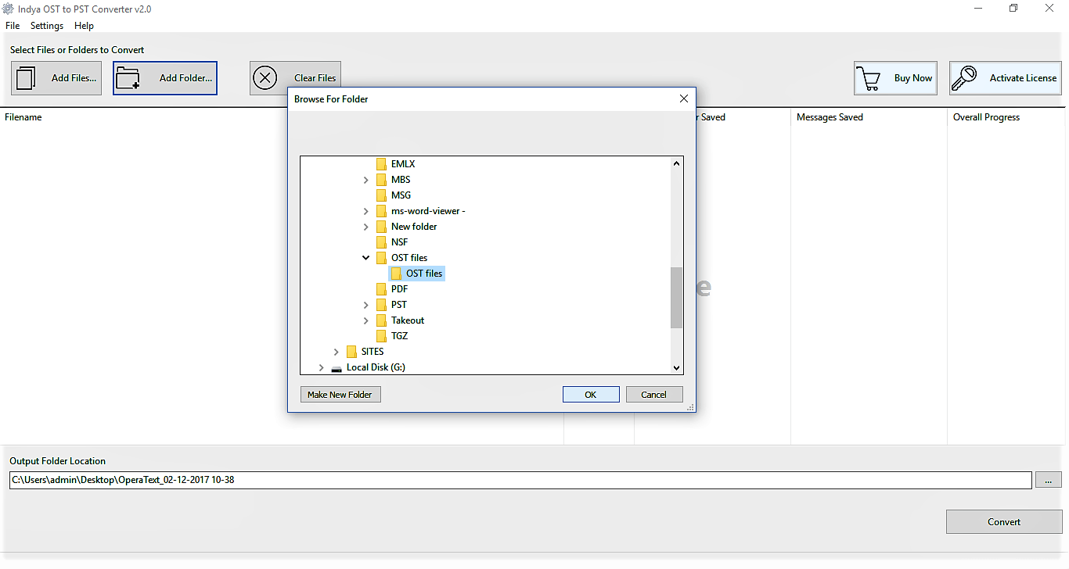1069x569 pixels.
Task: Select the EMLX folder name
Action: coord(403,164)
